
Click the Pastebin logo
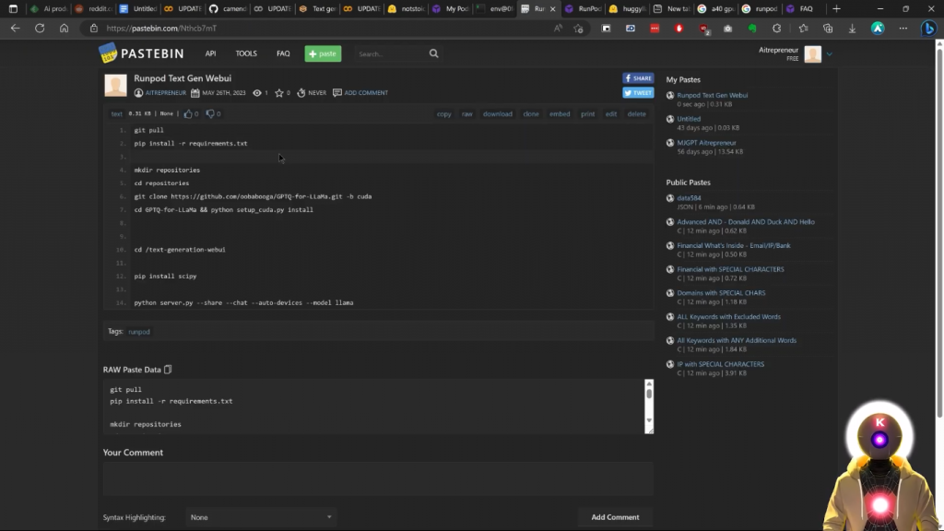coord(141,53)
